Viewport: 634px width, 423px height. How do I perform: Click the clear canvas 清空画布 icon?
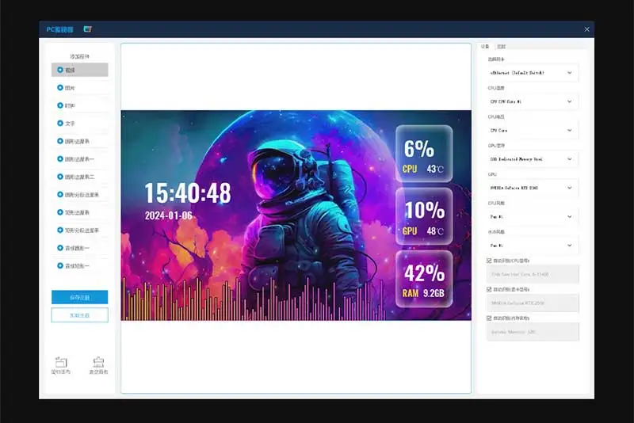tap(98, 361)
